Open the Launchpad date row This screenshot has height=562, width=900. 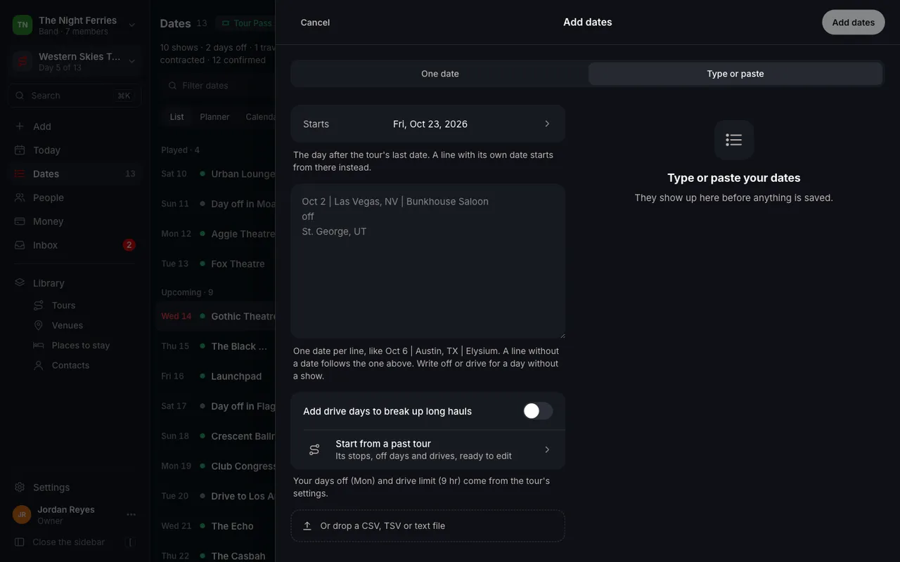pos(215,377)
